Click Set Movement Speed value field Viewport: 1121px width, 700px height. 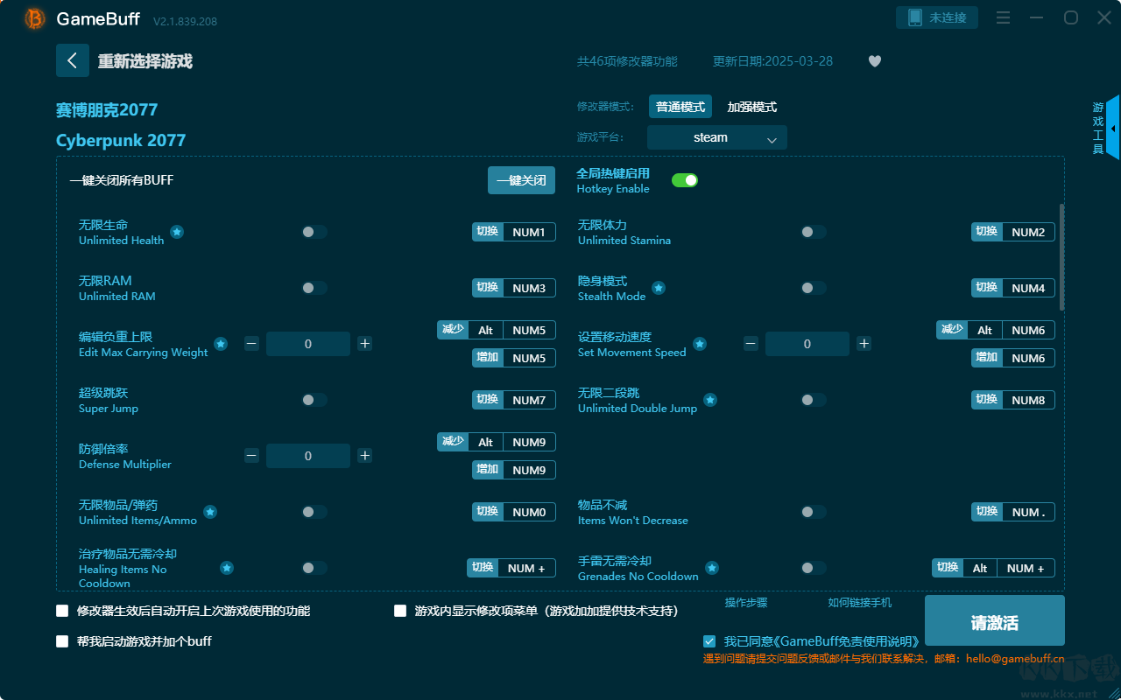(807, 344)
